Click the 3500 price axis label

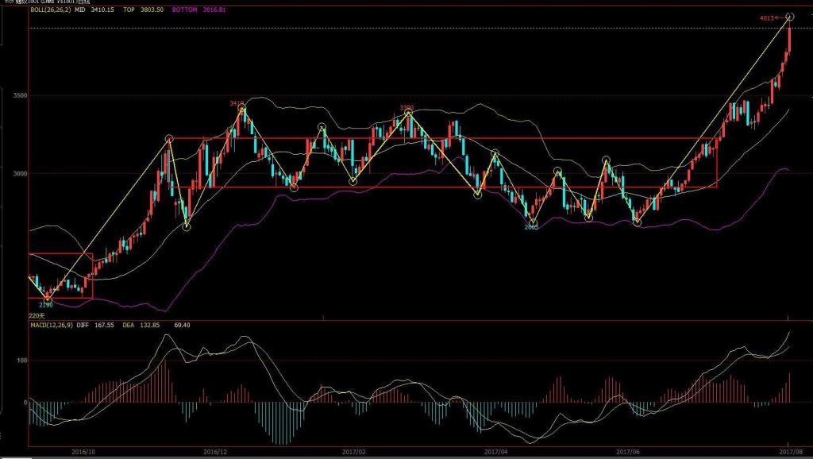click(18, 95)
